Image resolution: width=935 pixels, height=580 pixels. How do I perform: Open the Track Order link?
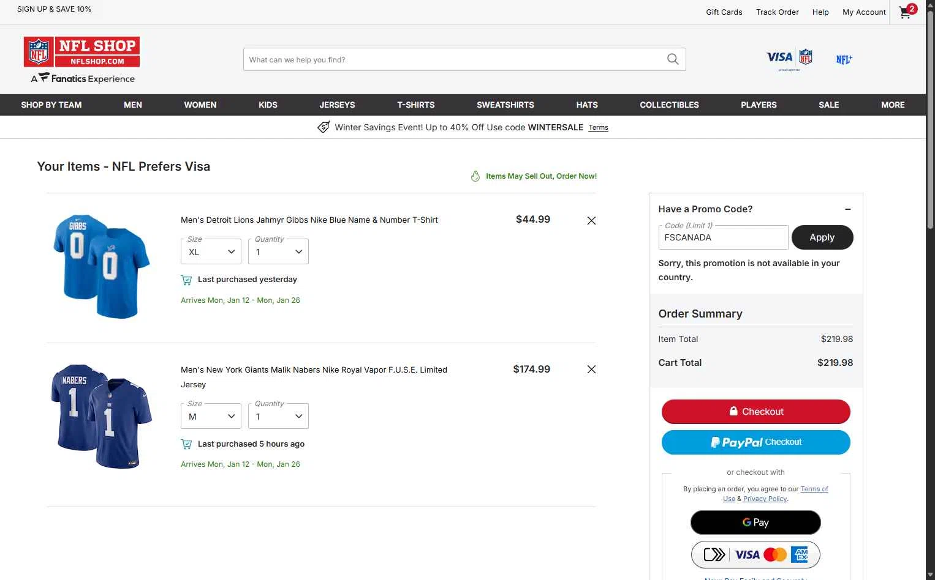tap(777, 12)
